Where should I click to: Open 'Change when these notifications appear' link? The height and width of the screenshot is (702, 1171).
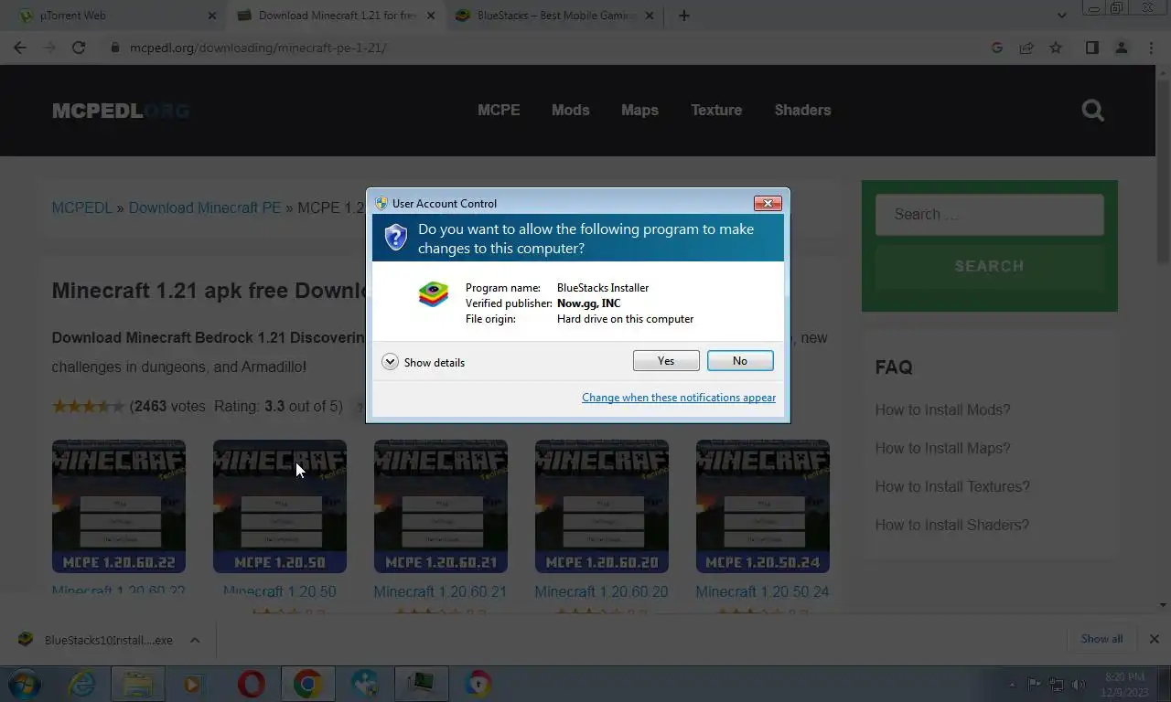point(679,398)
